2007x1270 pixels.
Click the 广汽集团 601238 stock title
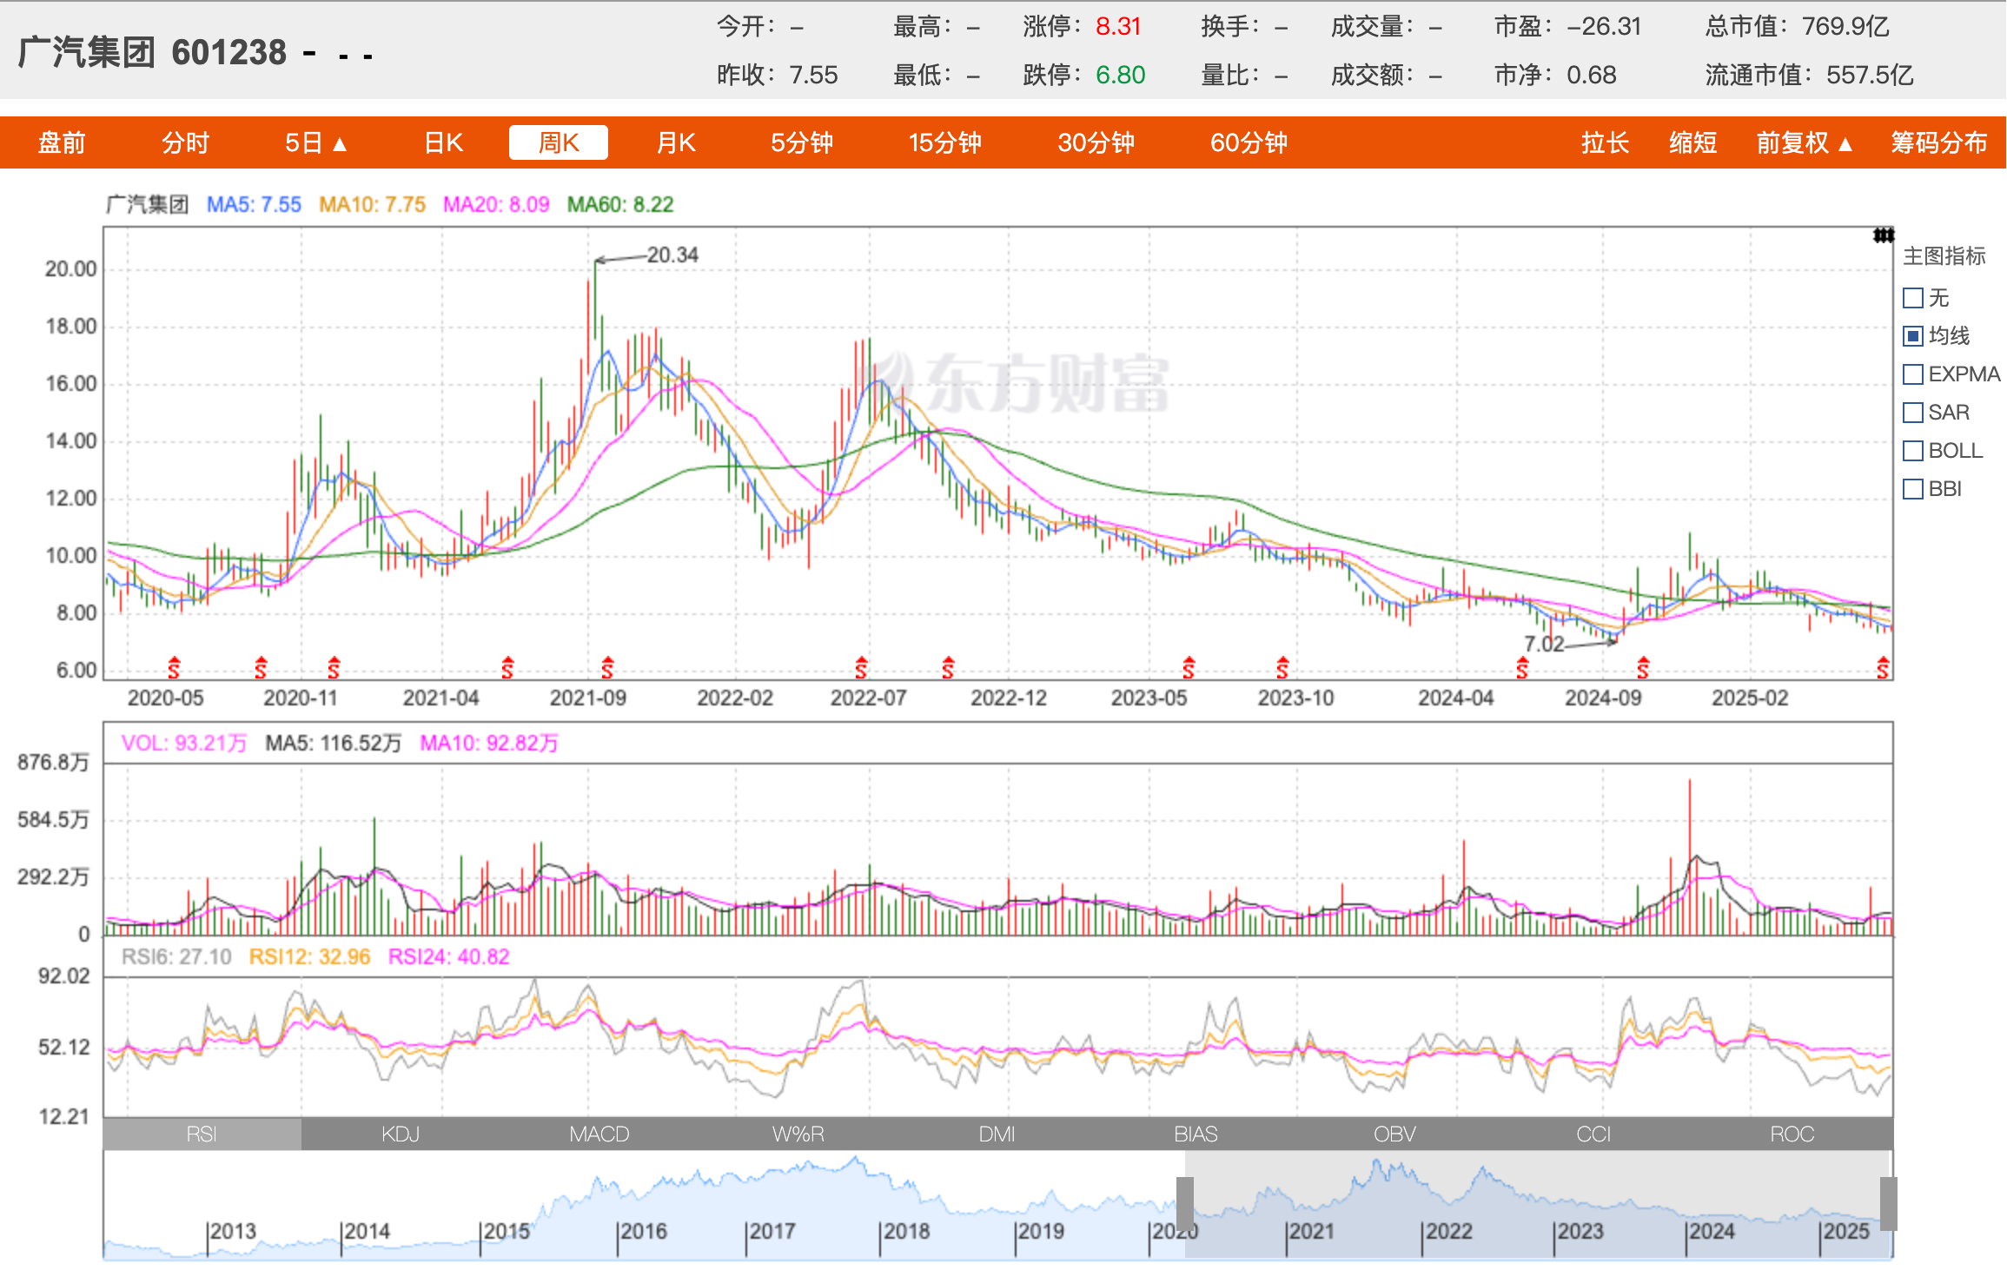[152, 52]
